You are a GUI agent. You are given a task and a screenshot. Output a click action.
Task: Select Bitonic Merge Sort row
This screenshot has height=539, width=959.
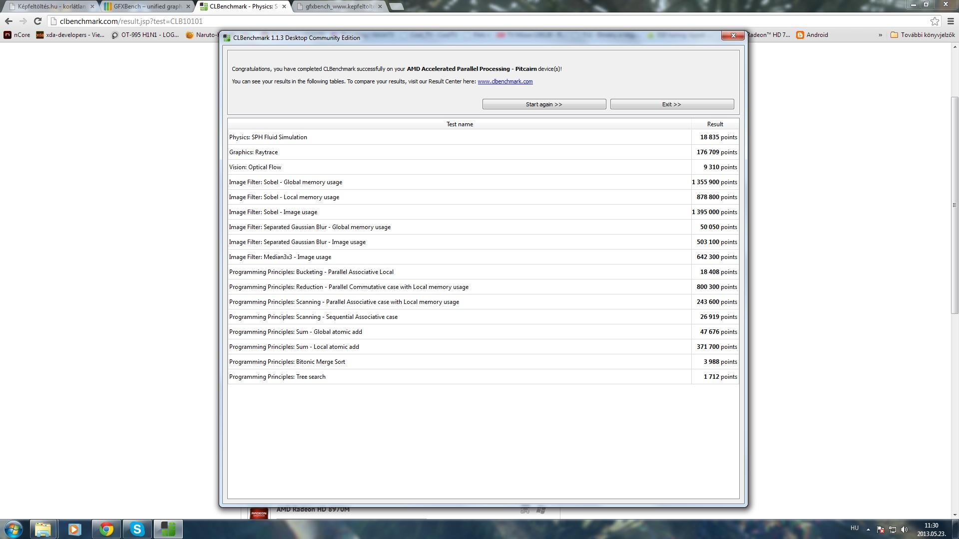coord(483,362)
